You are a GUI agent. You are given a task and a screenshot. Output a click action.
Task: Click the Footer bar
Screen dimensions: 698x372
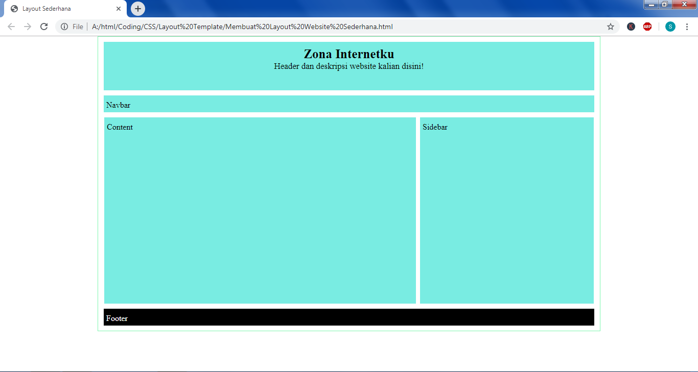pyautogui.click(x=348, y=317)
